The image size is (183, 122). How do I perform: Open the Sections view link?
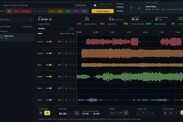120,11
